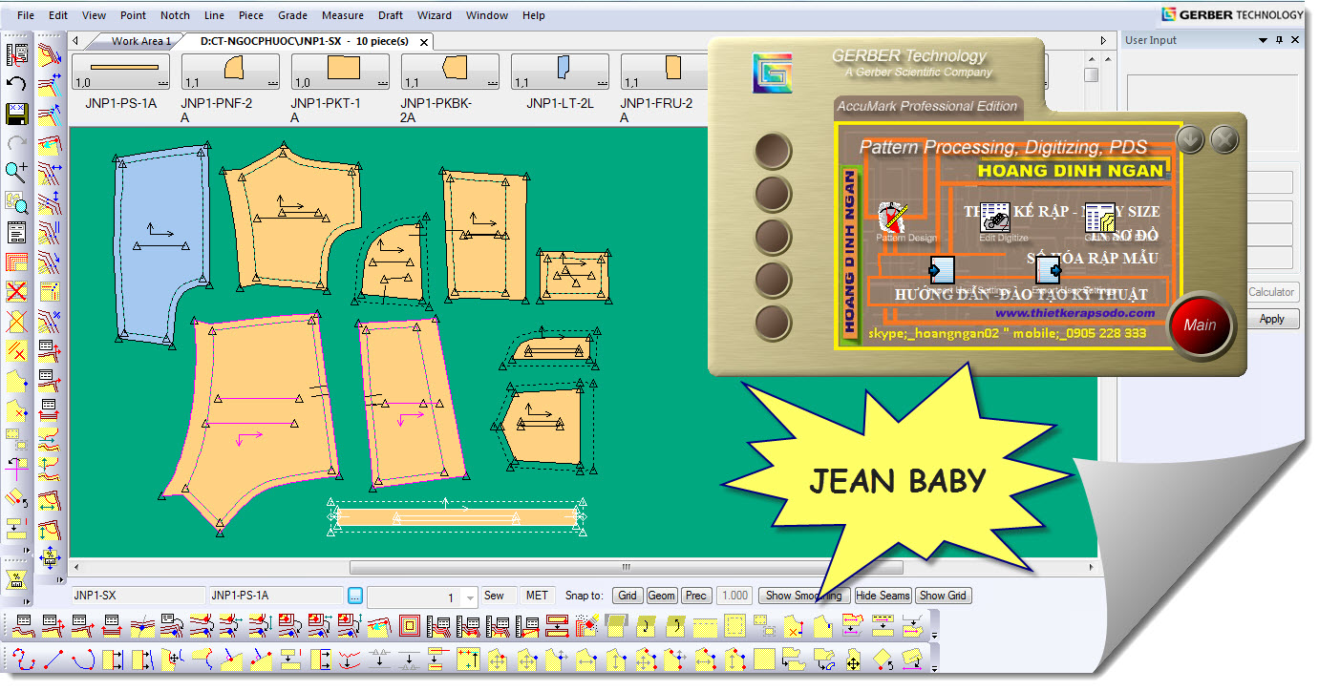Click the two-point red line tool icon
The width and height of the screenshot is (1319, 691).
pos(53,659)
